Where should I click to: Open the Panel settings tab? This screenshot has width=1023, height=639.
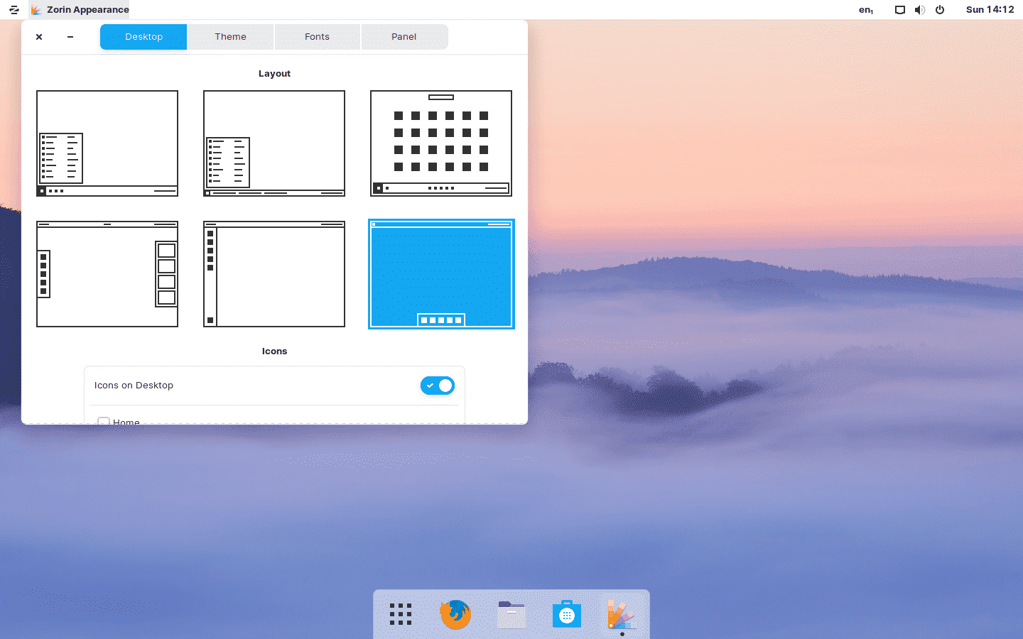click(x=404, y=36)
